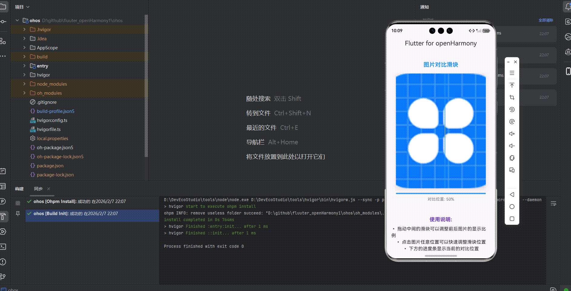Open the Build hammer tool window

pos(3,216)
